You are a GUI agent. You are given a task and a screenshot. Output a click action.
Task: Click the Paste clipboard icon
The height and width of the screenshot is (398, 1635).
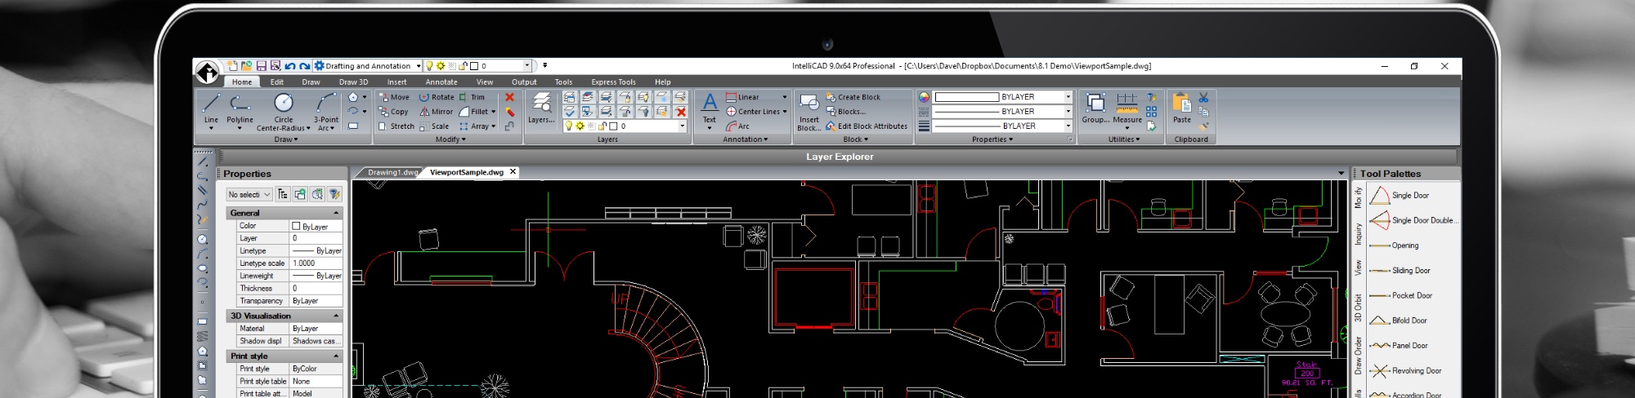click(x=1182, y=108)
